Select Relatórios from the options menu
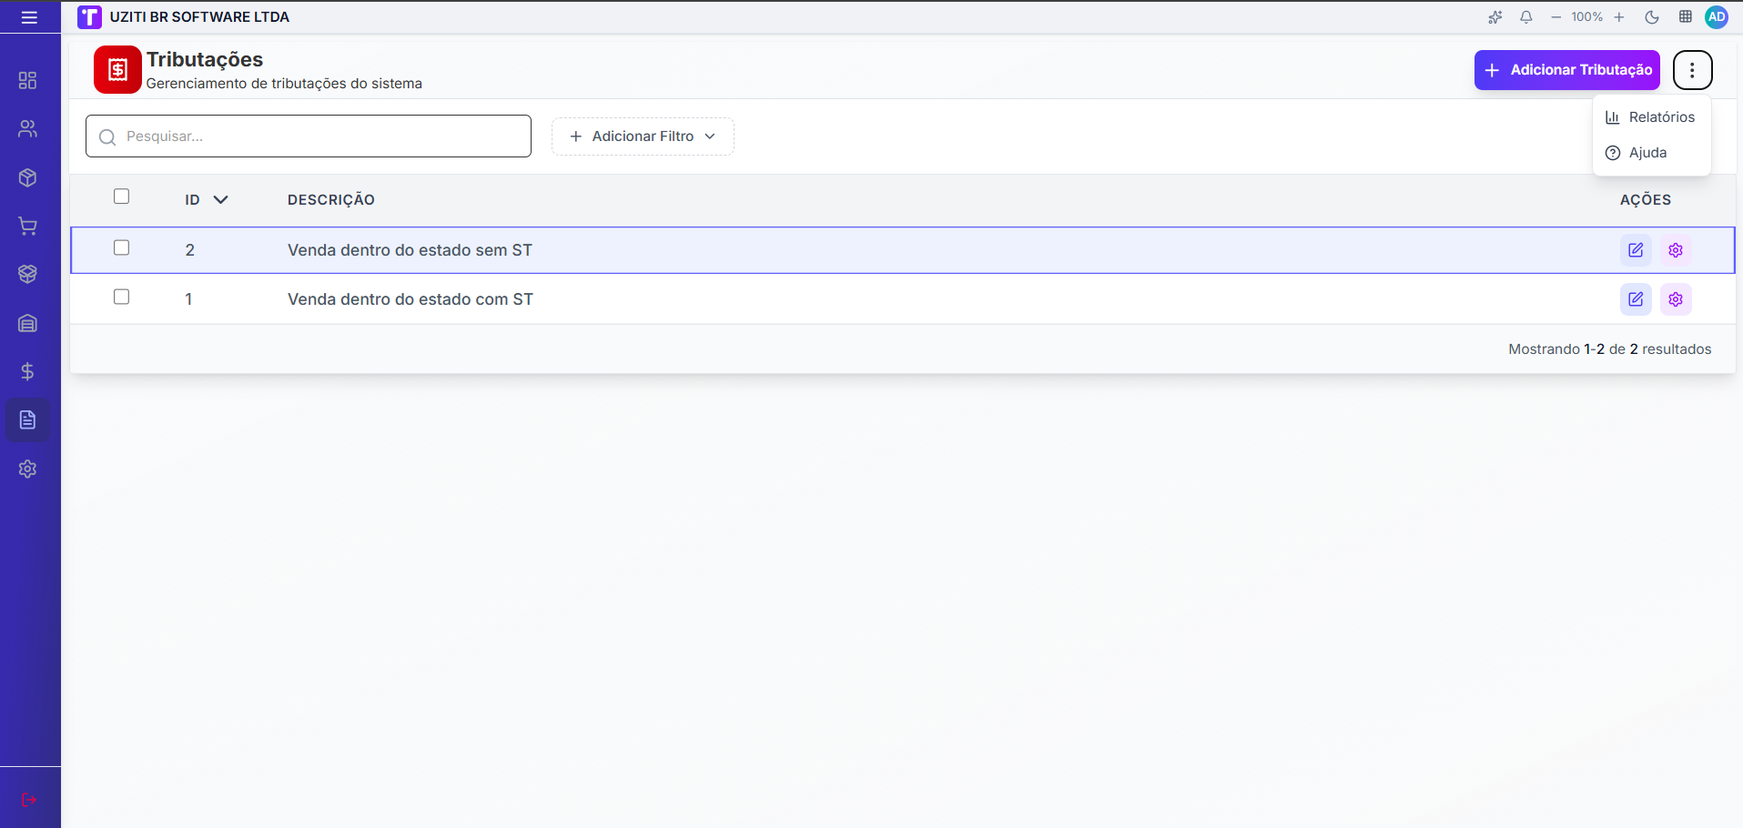 pos(1651,117)
